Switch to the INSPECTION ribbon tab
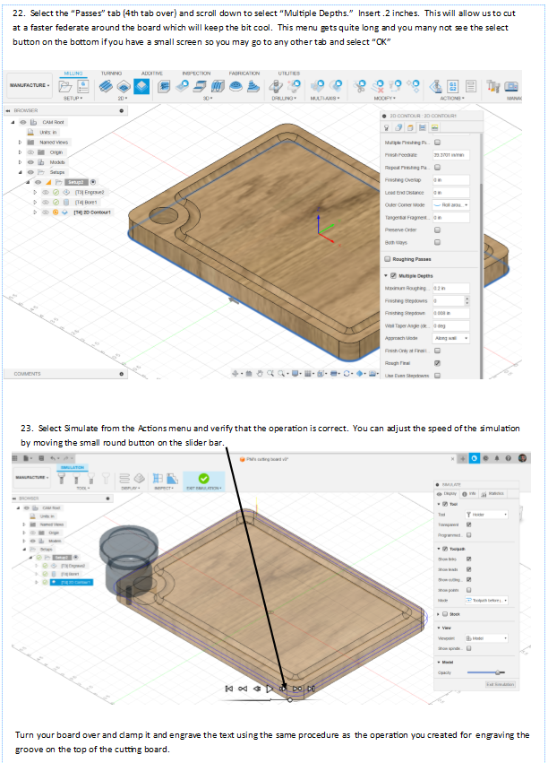548x763 pixels. [196, 74]
